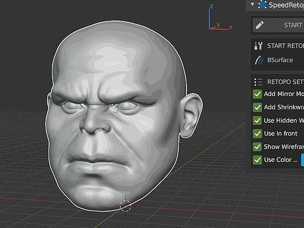Viewport: 304px width, 228px height.
Task: Click the Y axis label on viewport gizmo
Action: [x=219, y=25]
